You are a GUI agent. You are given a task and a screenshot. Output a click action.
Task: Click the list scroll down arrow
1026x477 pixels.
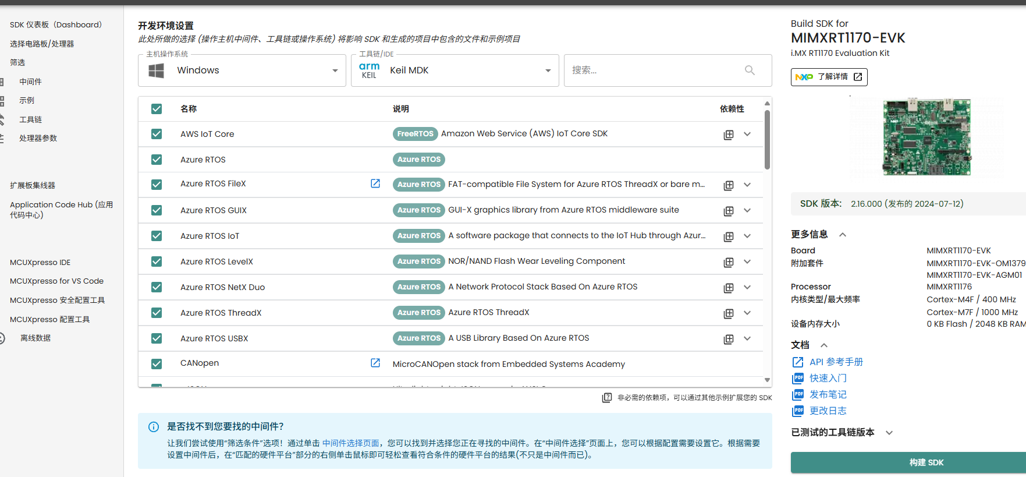[767, 380]
